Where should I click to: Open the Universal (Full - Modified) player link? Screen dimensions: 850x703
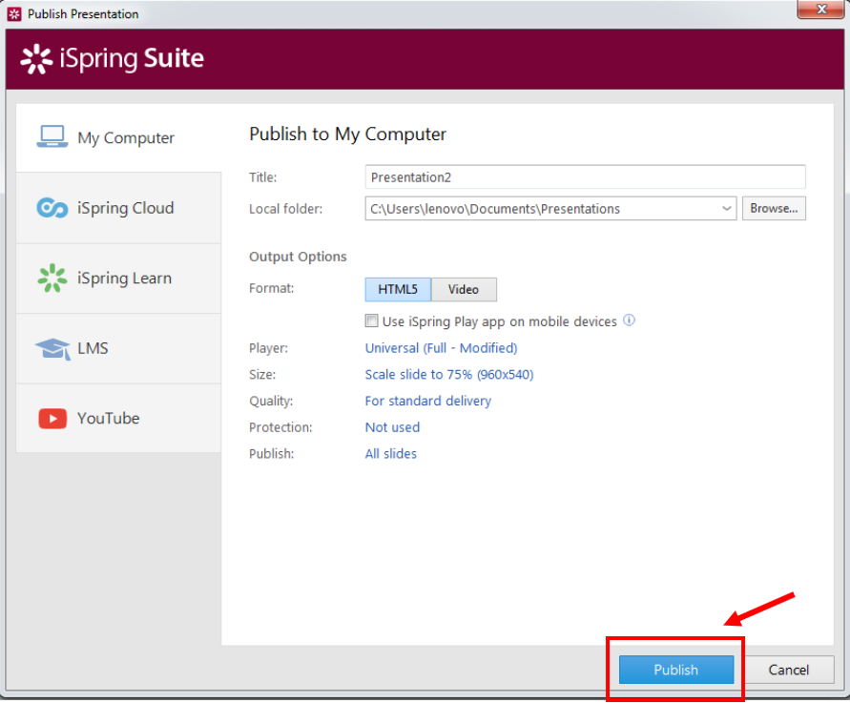pos(441,348)
